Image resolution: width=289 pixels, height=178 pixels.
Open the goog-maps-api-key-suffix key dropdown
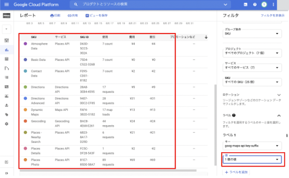point(252,146)
